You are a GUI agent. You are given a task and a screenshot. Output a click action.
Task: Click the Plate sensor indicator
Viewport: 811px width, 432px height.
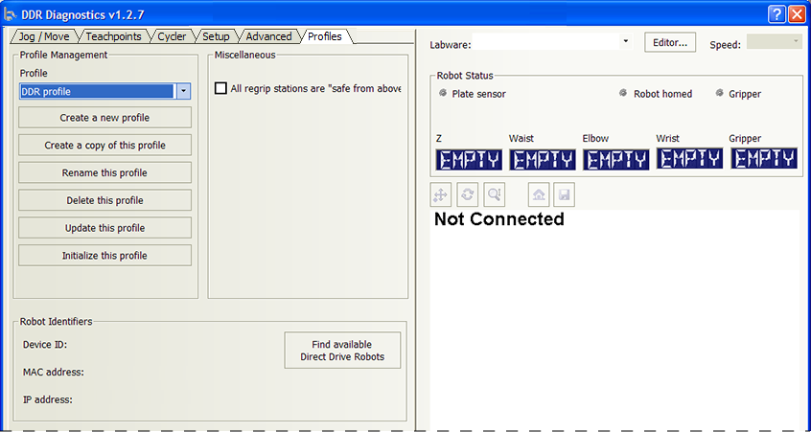(x=443, y=94)
